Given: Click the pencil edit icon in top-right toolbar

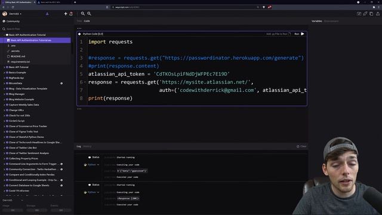Looking at the screenshot, I should [x=365, y=14].
